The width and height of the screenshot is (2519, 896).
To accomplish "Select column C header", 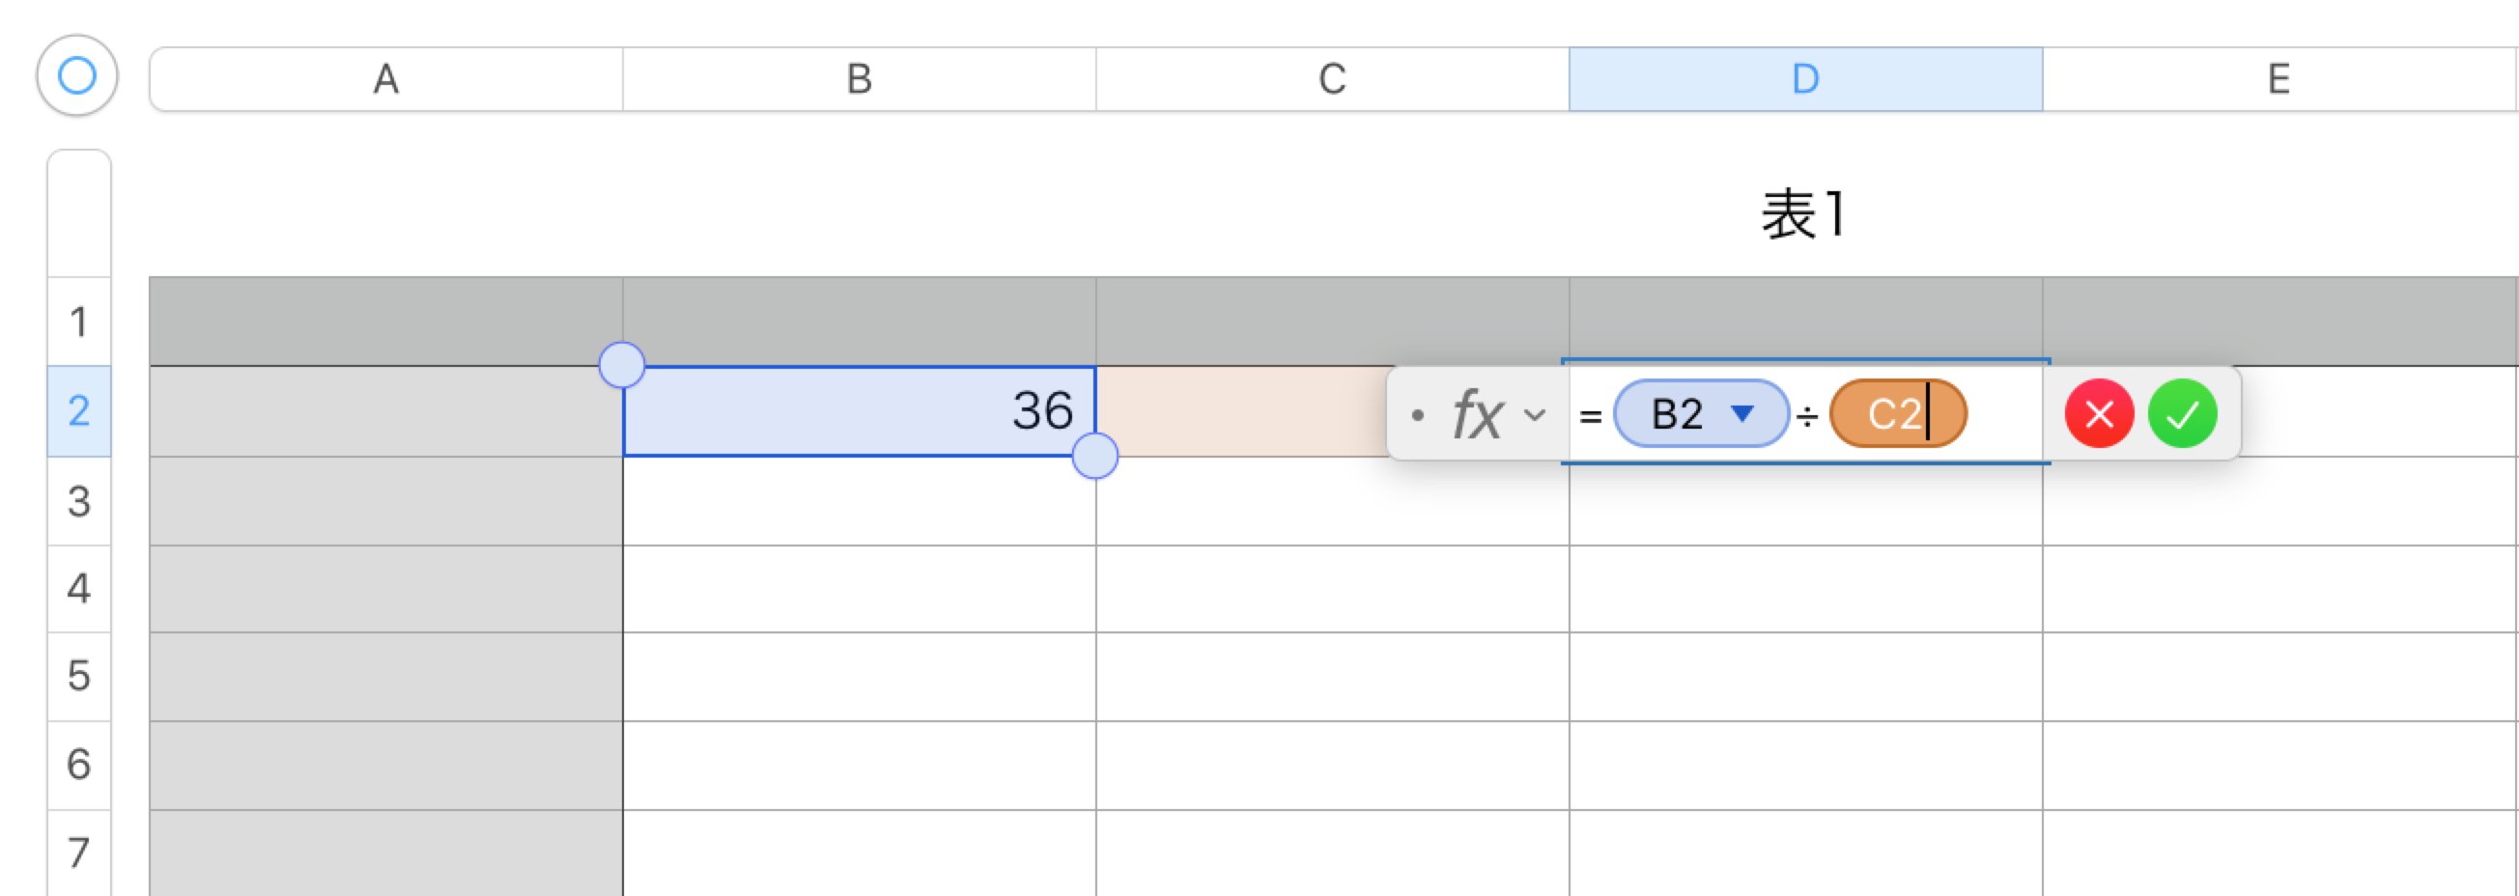I will point(1332,79).
